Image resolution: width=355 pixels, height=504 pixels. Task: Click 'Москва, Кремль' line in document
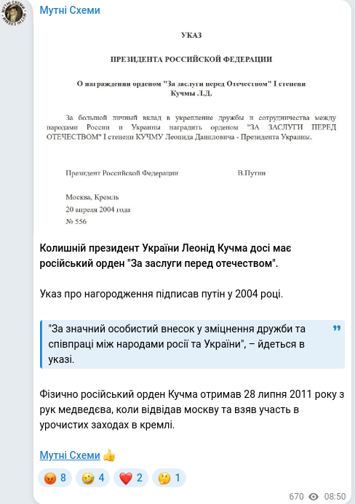92,197
